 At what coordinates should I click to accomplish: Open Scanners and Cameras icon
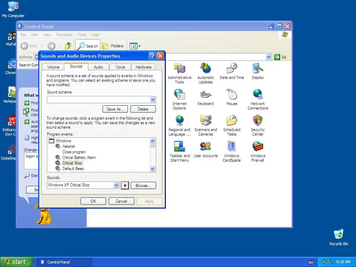205,126
